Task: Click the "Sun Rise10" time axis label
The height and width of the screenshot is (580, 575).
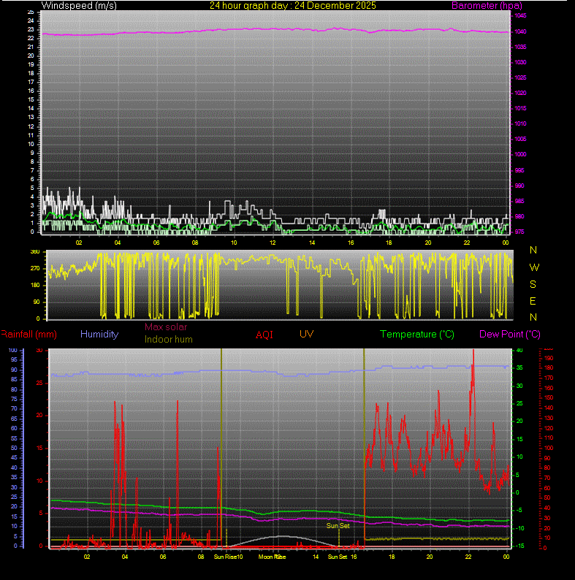Action: tap(228, 557)
